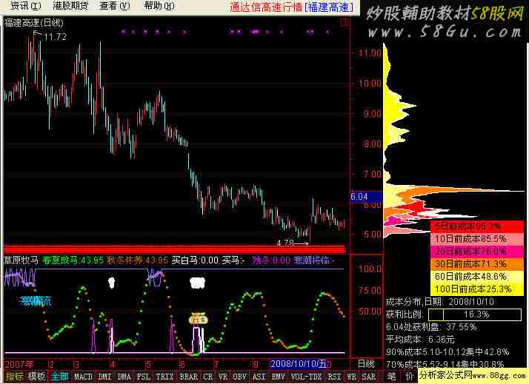The height and width of the screenshot is (384, 529).
Task: Select the TRIX indicator tab
Action: pos(164,377)
